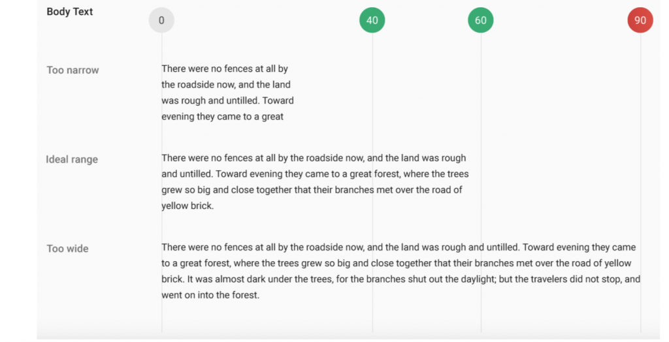Click the green 40 marker circle

(372, 20)
